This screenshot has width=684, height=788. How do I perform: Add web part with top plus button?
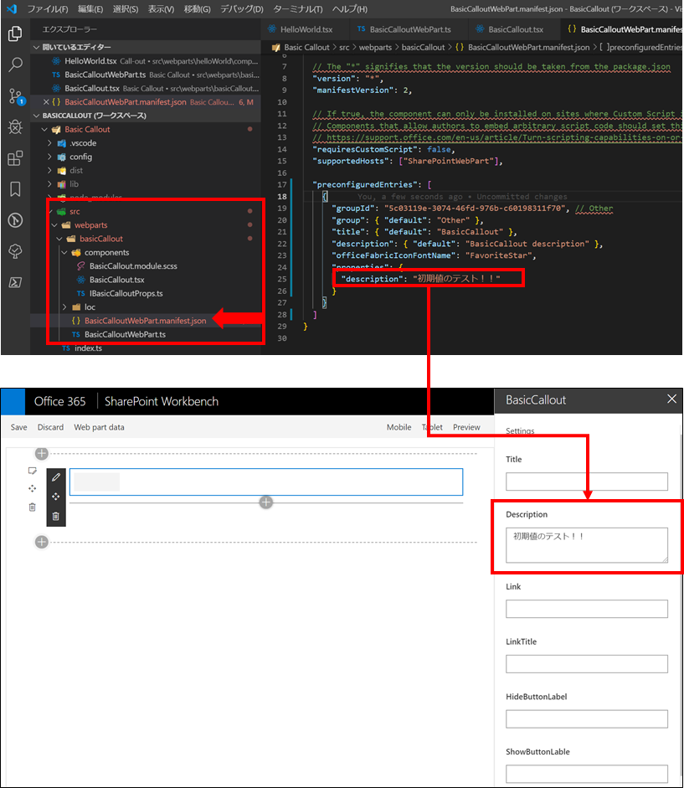[42, 453]
